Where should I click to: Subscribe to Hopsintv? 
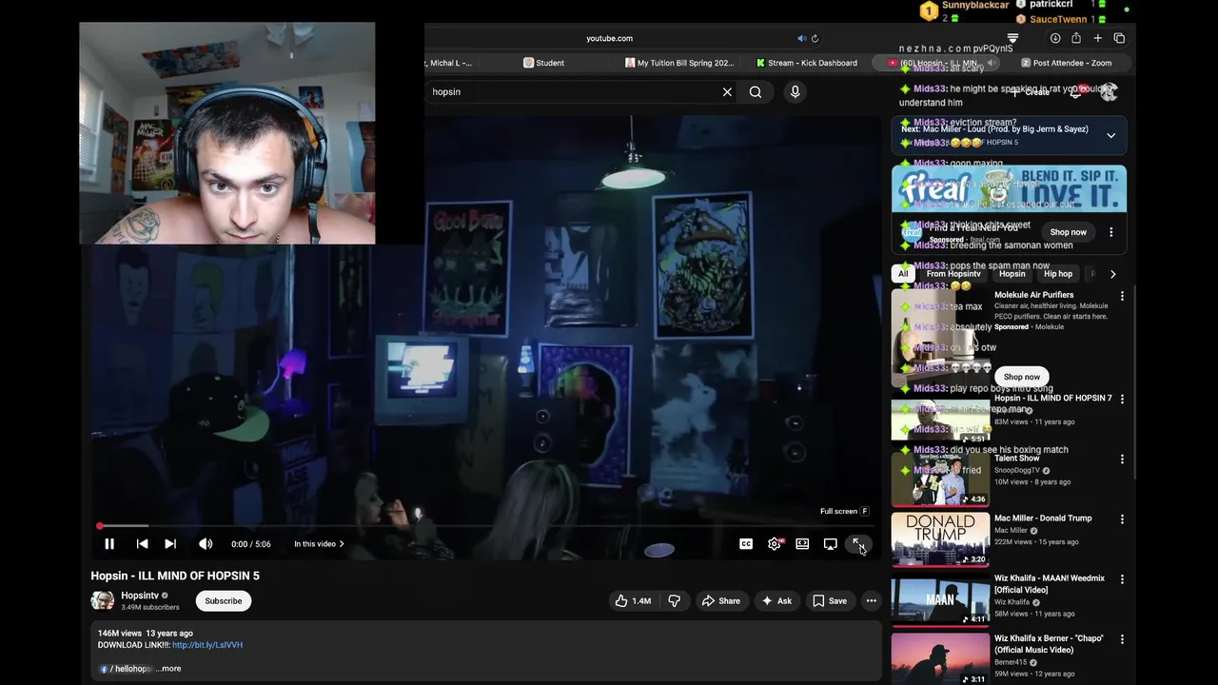tap(223, 601)
